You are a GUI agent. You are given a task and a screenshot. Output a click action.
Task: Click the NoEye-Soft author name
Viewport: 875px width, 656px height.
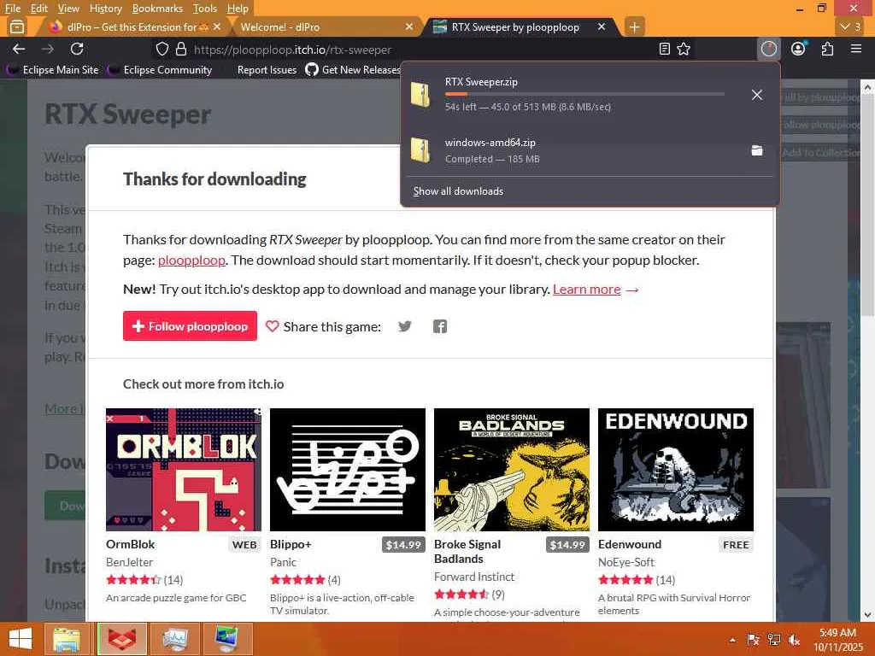tap(626, 562)
